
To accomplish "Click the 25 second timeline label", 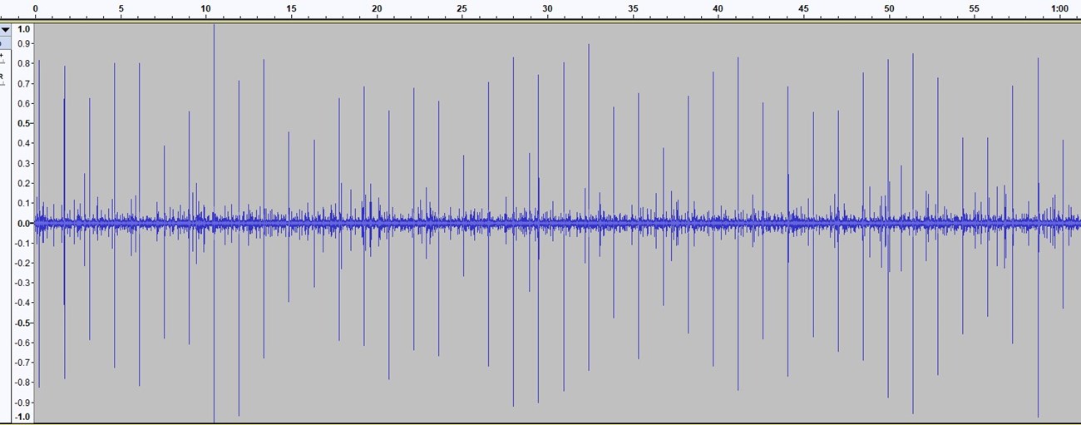I will point(462,8).
